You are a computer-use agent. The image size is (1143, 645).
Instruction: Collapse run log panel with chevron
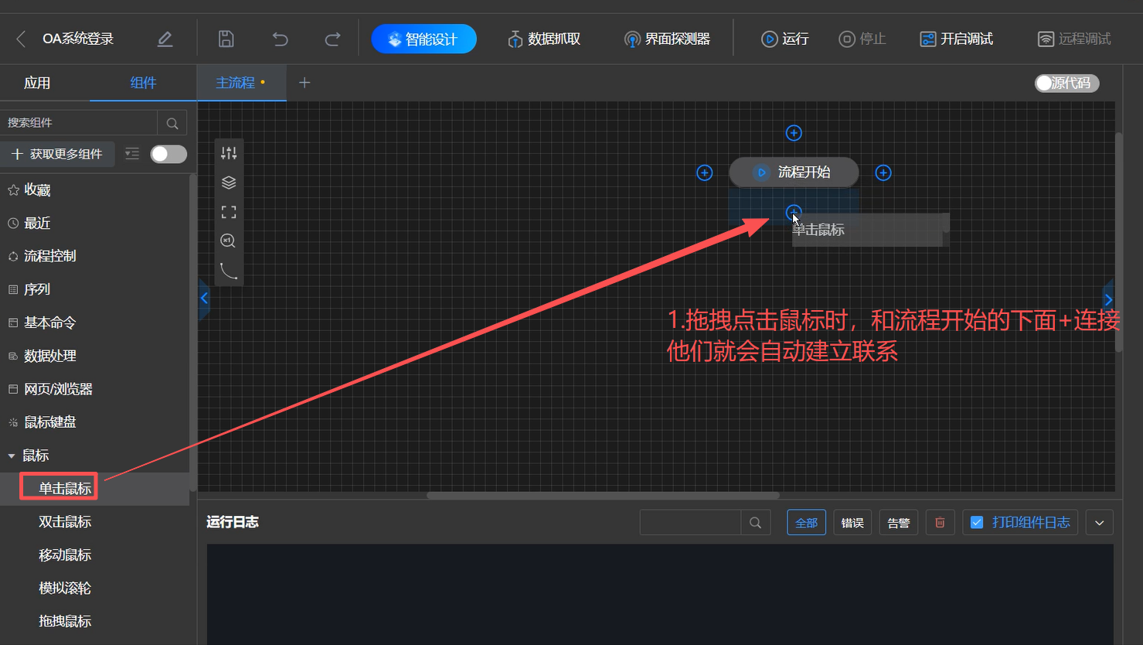[1099, 523]
